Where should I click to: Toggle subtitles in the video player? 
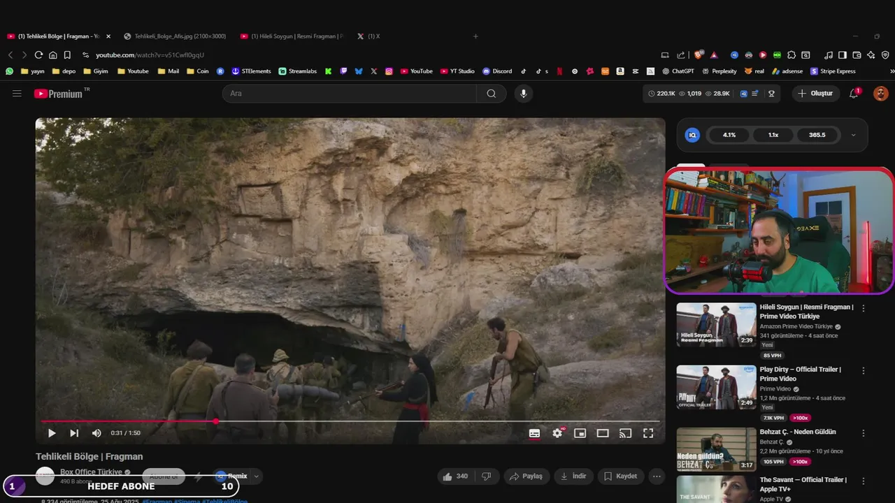534,433
